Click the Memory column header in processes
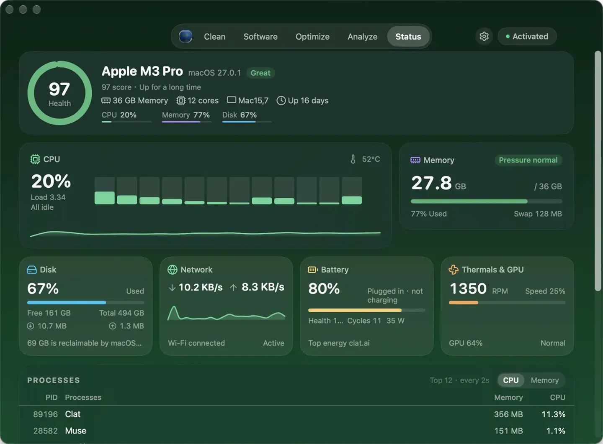Screen dimensions: 603x444 coord(508,398)
